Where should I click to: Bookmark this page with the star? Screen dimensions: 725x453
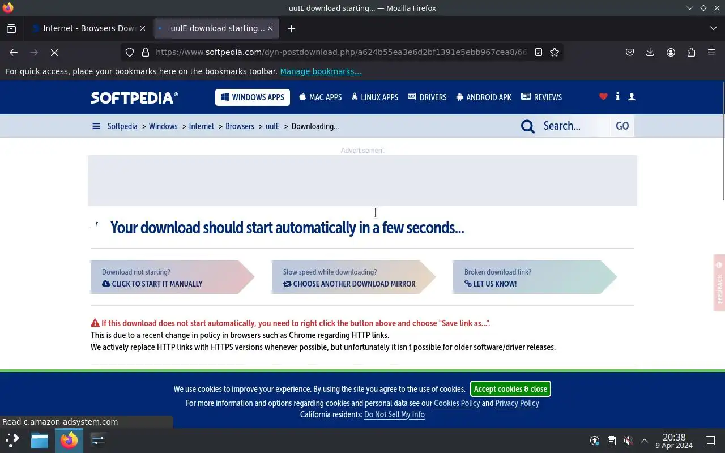(555, 52)
